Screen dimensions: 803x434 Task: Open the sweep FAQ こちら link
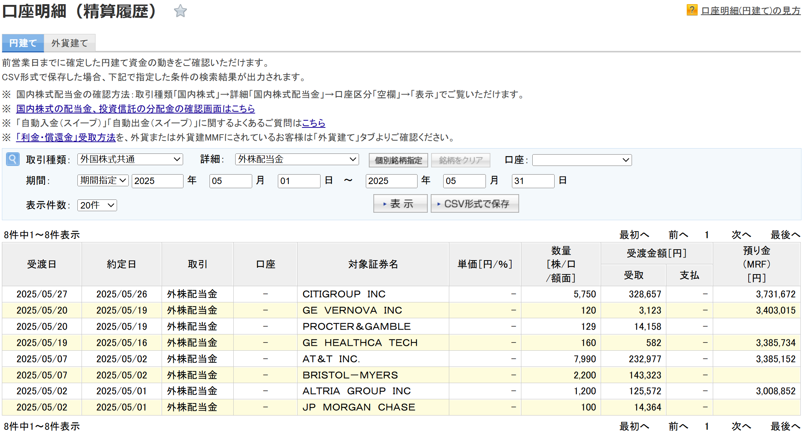tap(313, 123)
